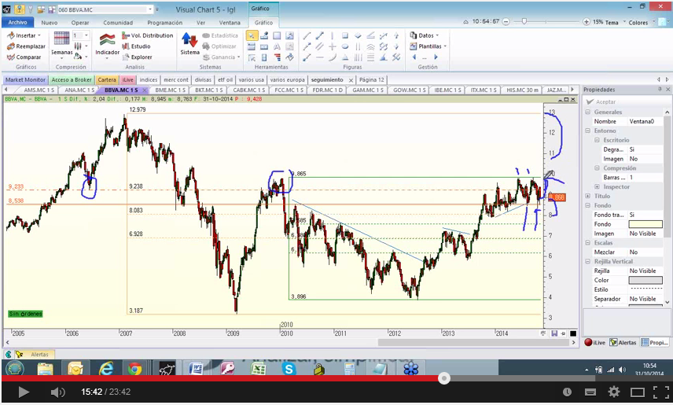Click Estudio in Analisis group

pyautogui.click(x=136, y=46)
